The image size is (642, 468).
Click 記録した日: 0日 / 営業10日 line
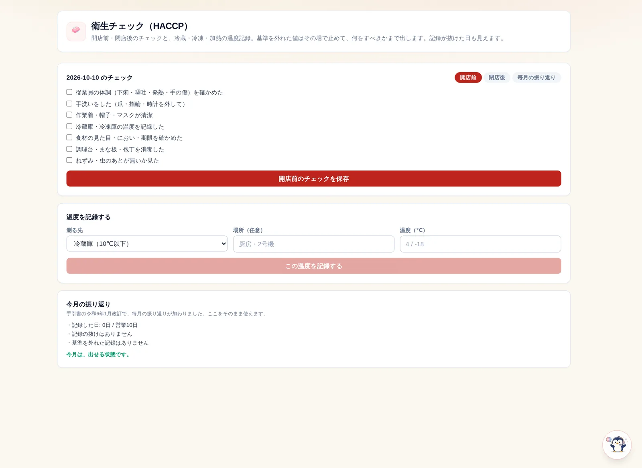pyautogui.click(x=102, y=325)
